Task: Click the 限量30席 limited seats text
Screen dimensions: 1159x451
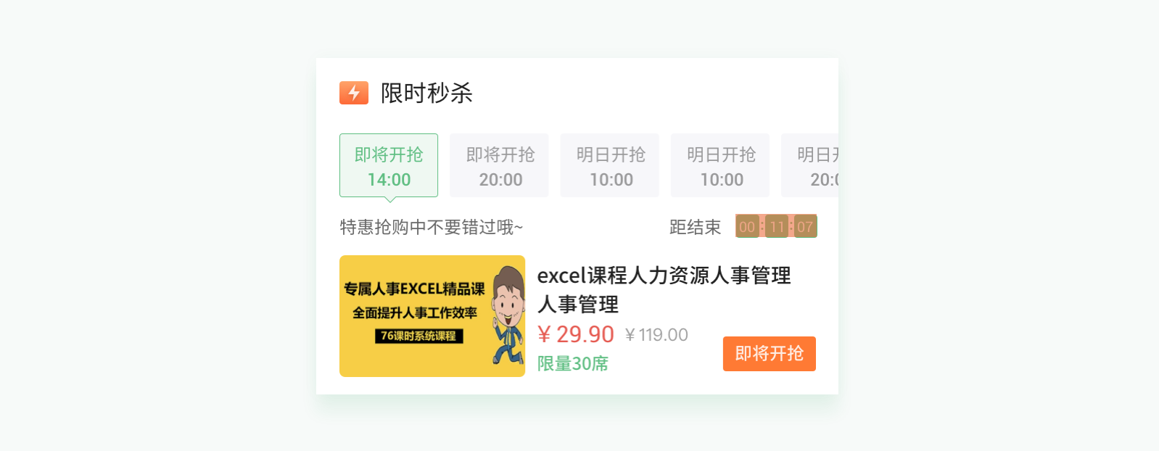Action: pos(573,363)
